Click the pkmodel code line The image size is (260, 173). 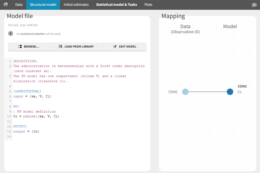tap(36, 116)
